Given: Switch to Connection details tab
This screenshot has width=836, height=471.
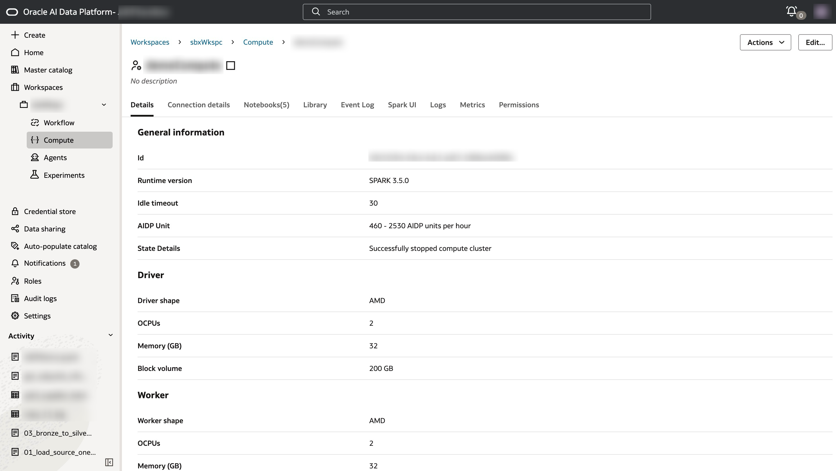Looking at the screenshot, I should (199, 105).
